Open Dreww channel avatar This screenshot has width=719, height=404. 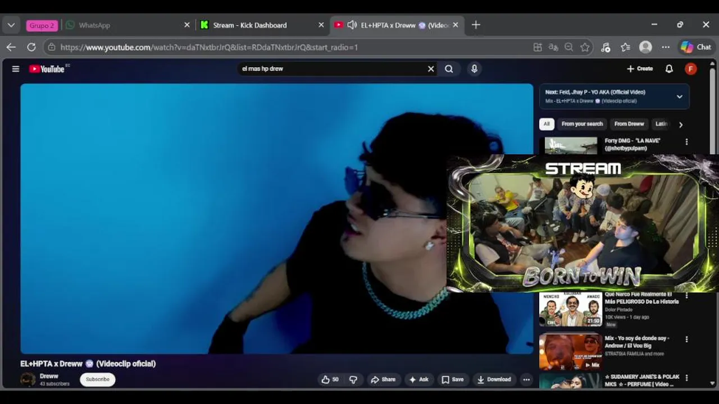[x=28, y=379]
